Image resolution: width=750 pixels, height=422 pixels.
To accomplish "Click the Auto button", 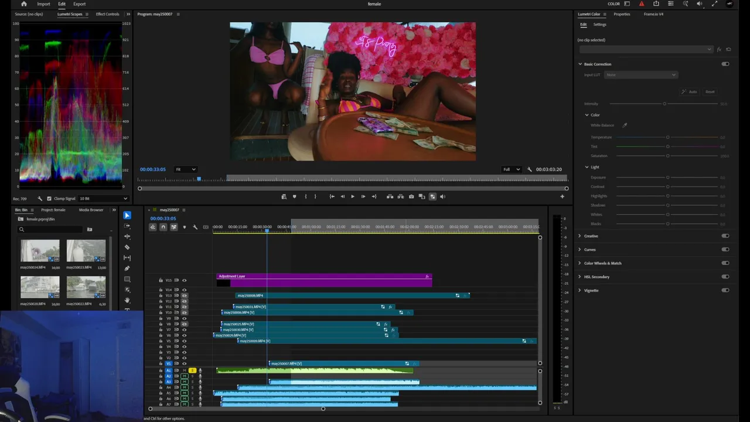I will point(690,92).
